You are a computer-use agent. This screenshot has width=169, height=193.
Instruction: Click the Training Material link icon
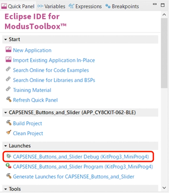coord(8,89)
